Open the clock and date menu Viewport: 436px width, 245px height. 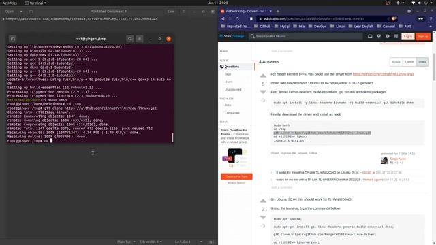point(218,3)
